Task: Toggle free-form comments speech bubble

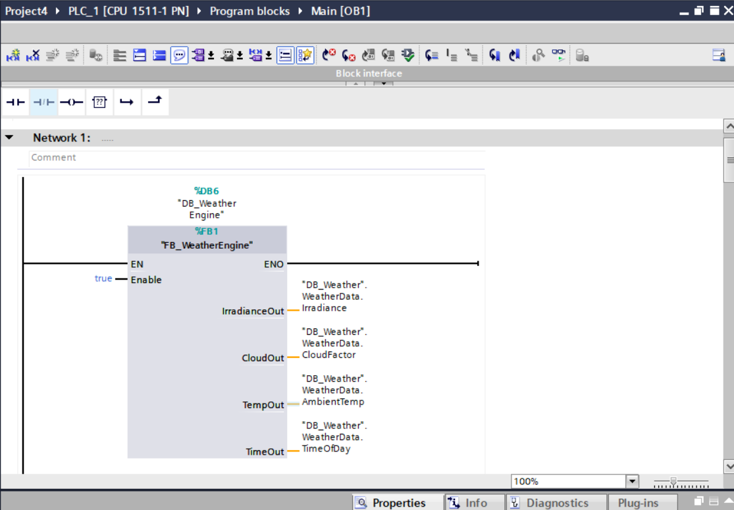Action: [179, 55]
